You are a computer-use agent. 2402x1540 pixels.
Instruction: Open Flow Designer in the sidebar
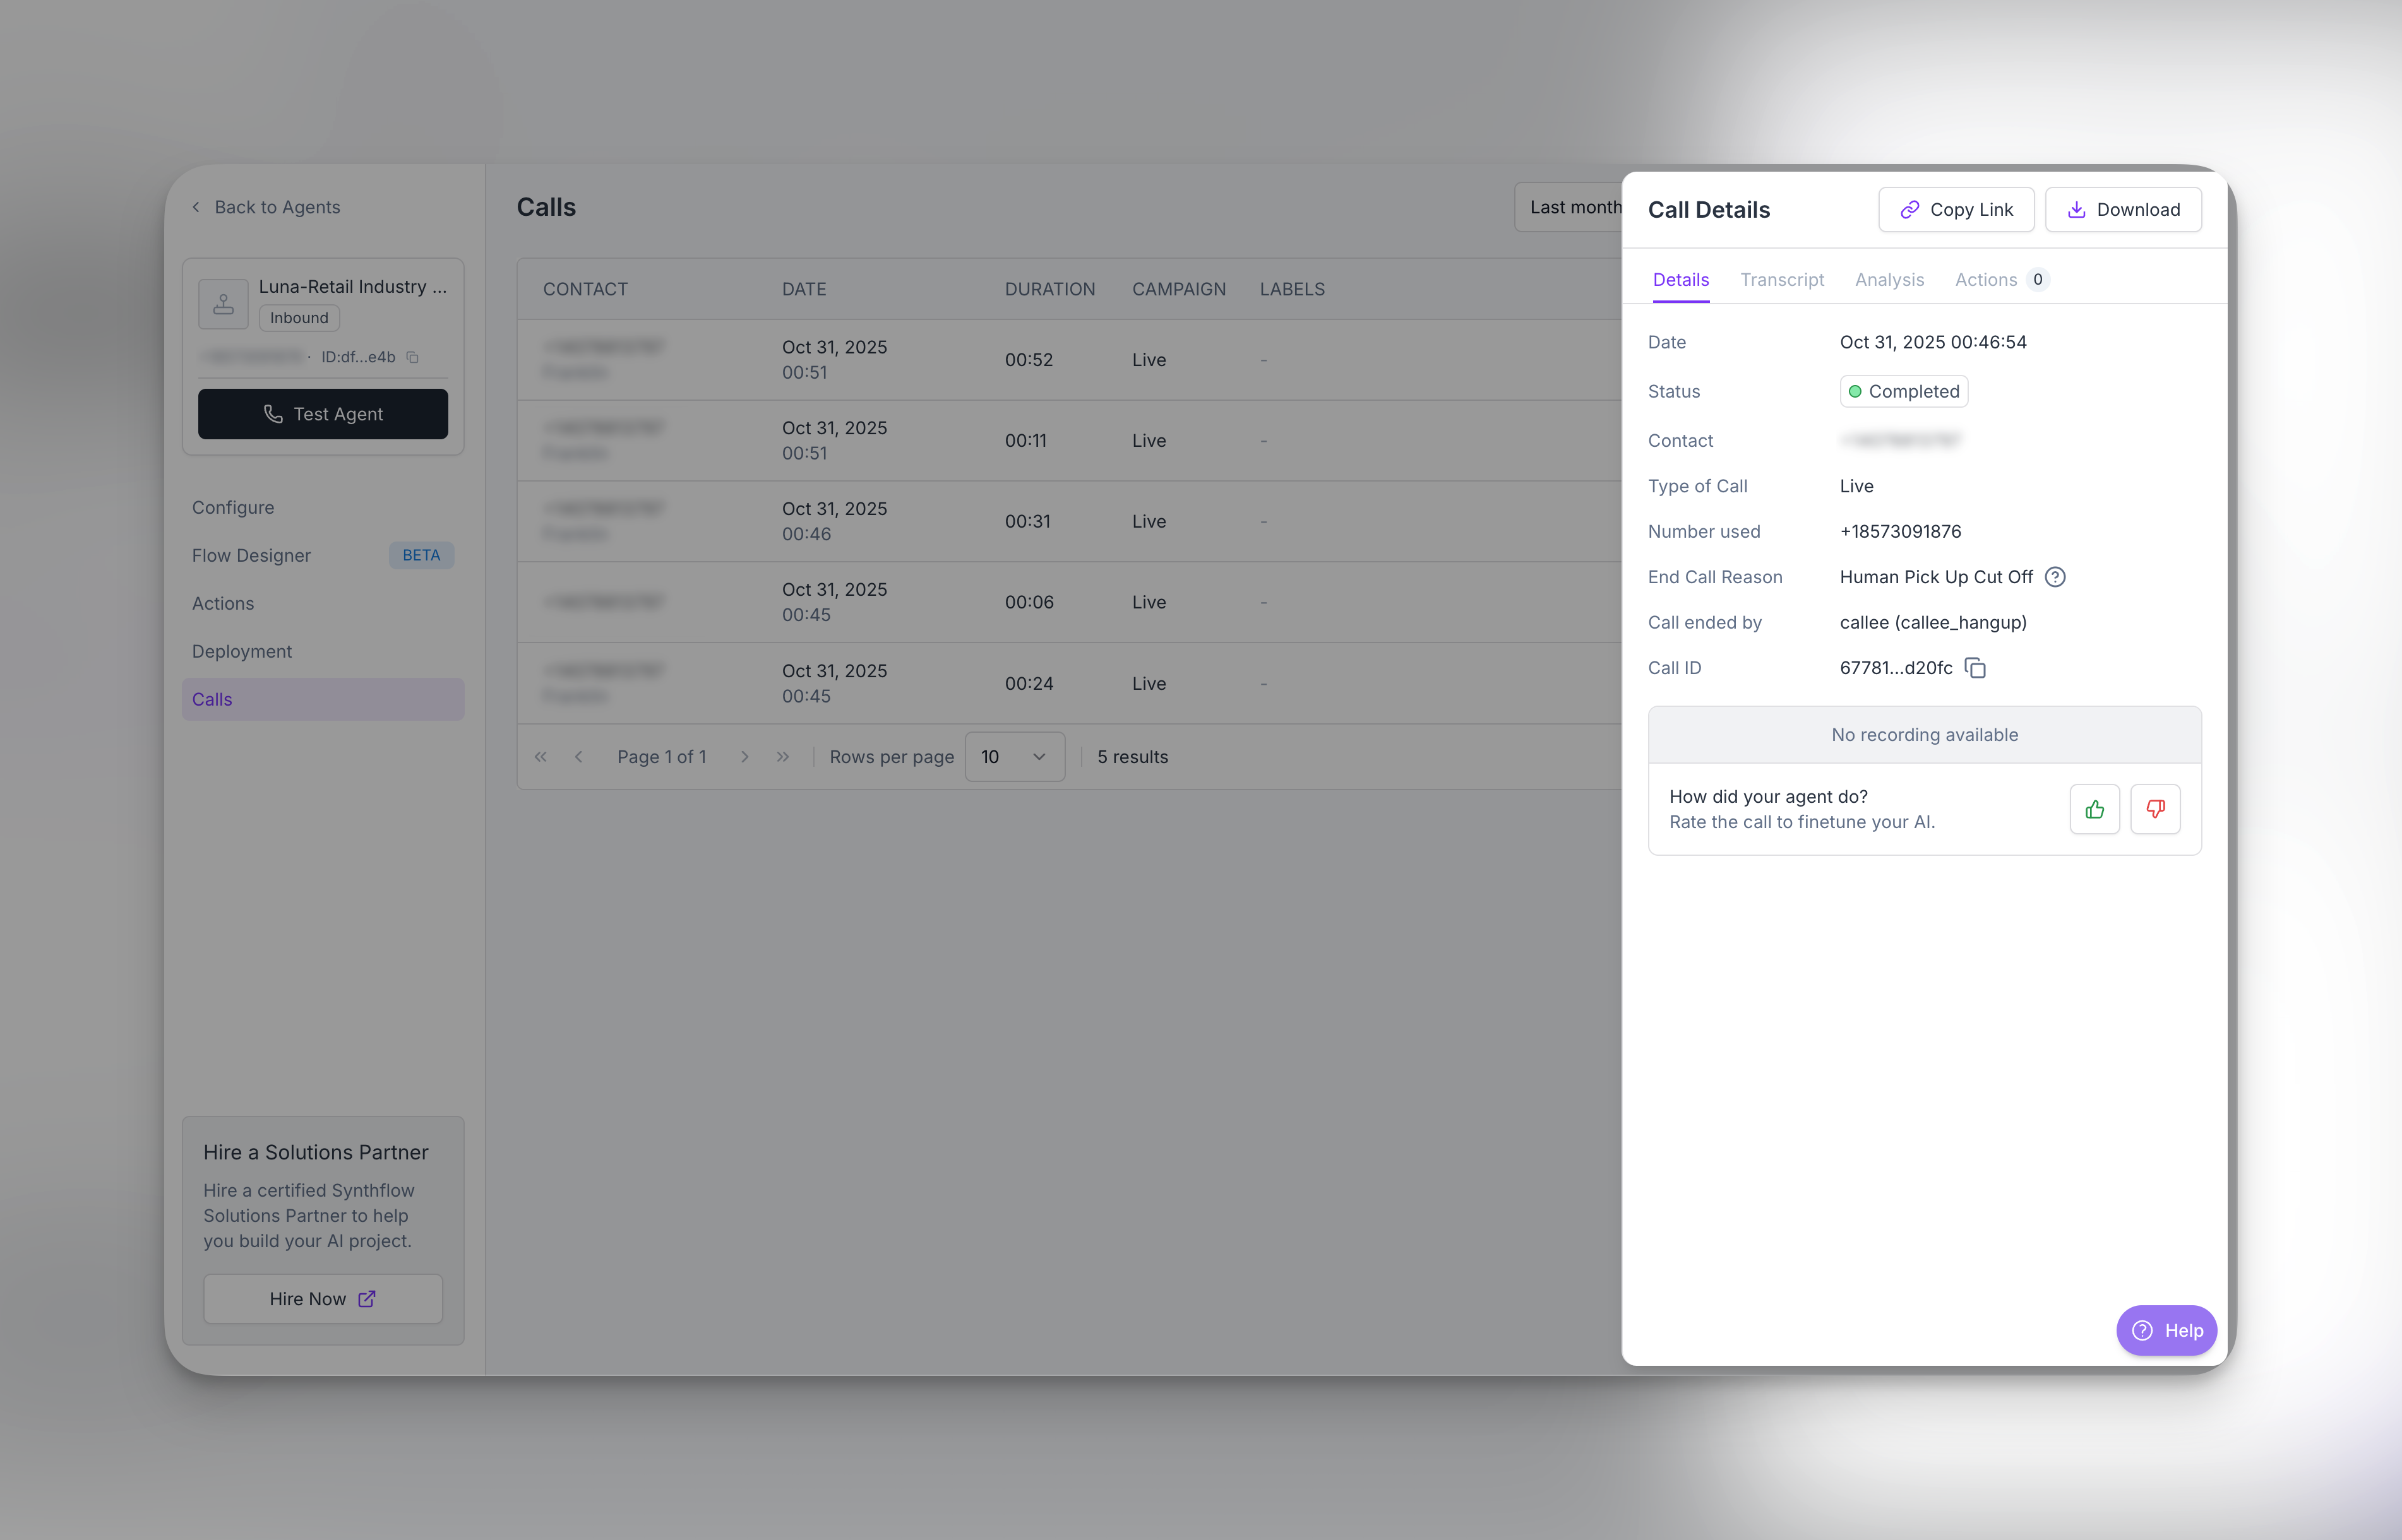coord(251,555)
